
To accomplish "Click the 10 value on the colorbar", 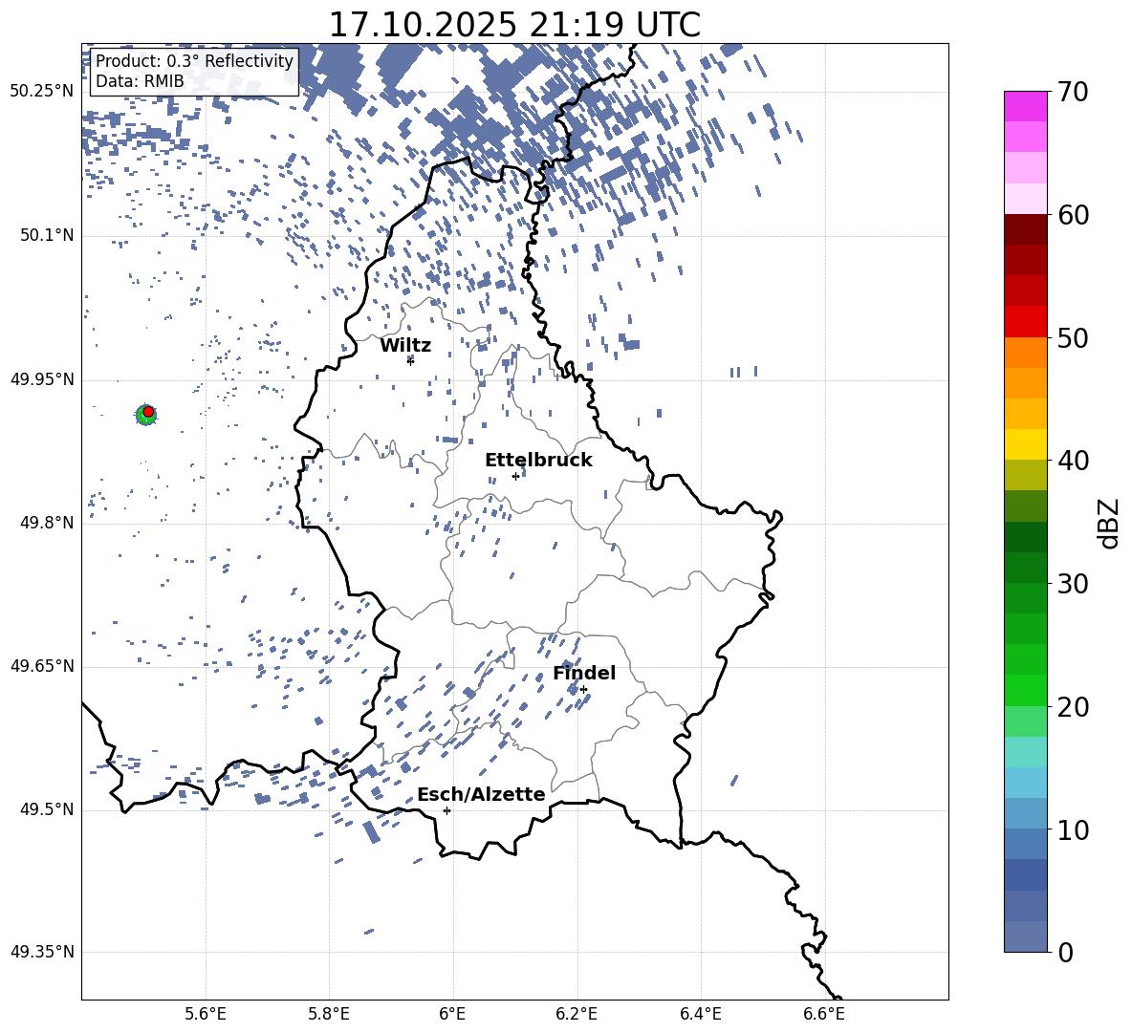I will coord(1073,829).
